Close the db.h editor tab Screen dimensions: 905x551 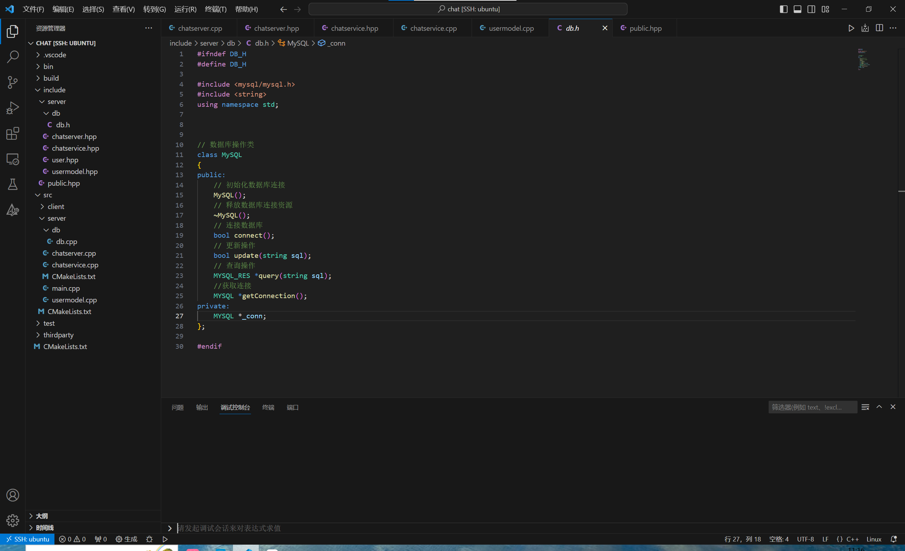[x=605, y=28]
